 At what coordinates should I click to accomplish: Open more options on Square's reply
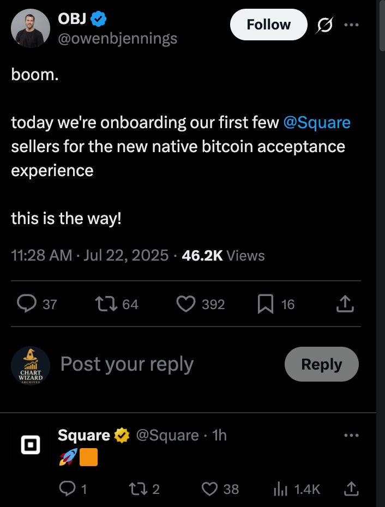point(352,435)
